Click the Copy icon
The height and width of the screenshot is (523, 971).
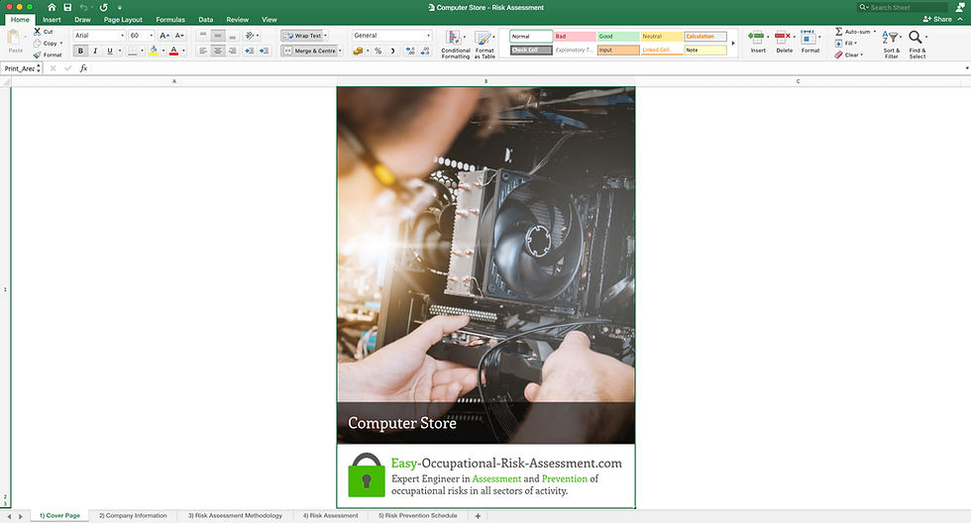[x=38, y=44]
